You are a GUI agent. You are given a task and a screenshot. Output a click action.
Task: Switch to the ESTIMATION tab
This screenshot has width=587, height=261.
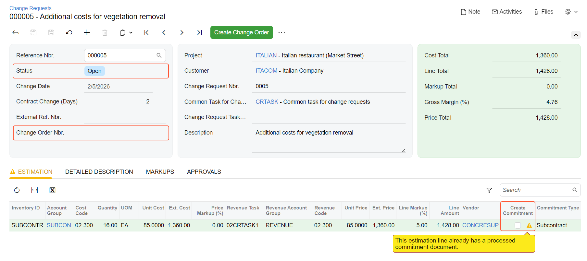click(31, 172)
